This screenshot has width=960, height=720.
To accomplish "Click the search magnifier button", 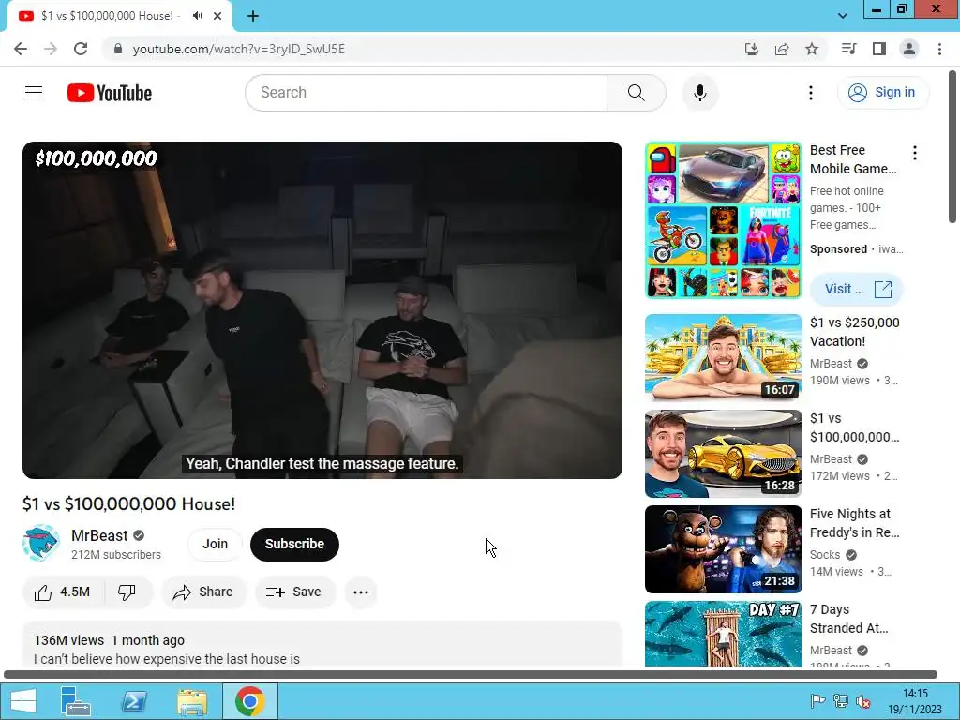I will coord(637,93).
